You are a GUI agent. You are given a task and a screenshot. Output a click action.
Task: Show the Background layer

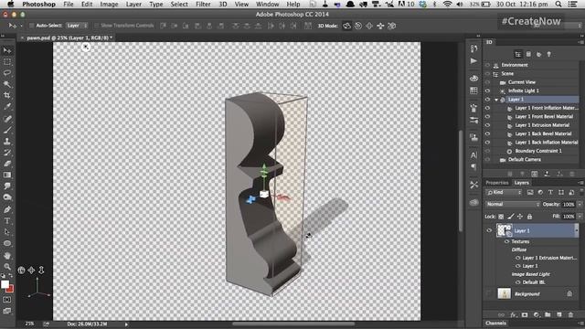click(489, 294)
